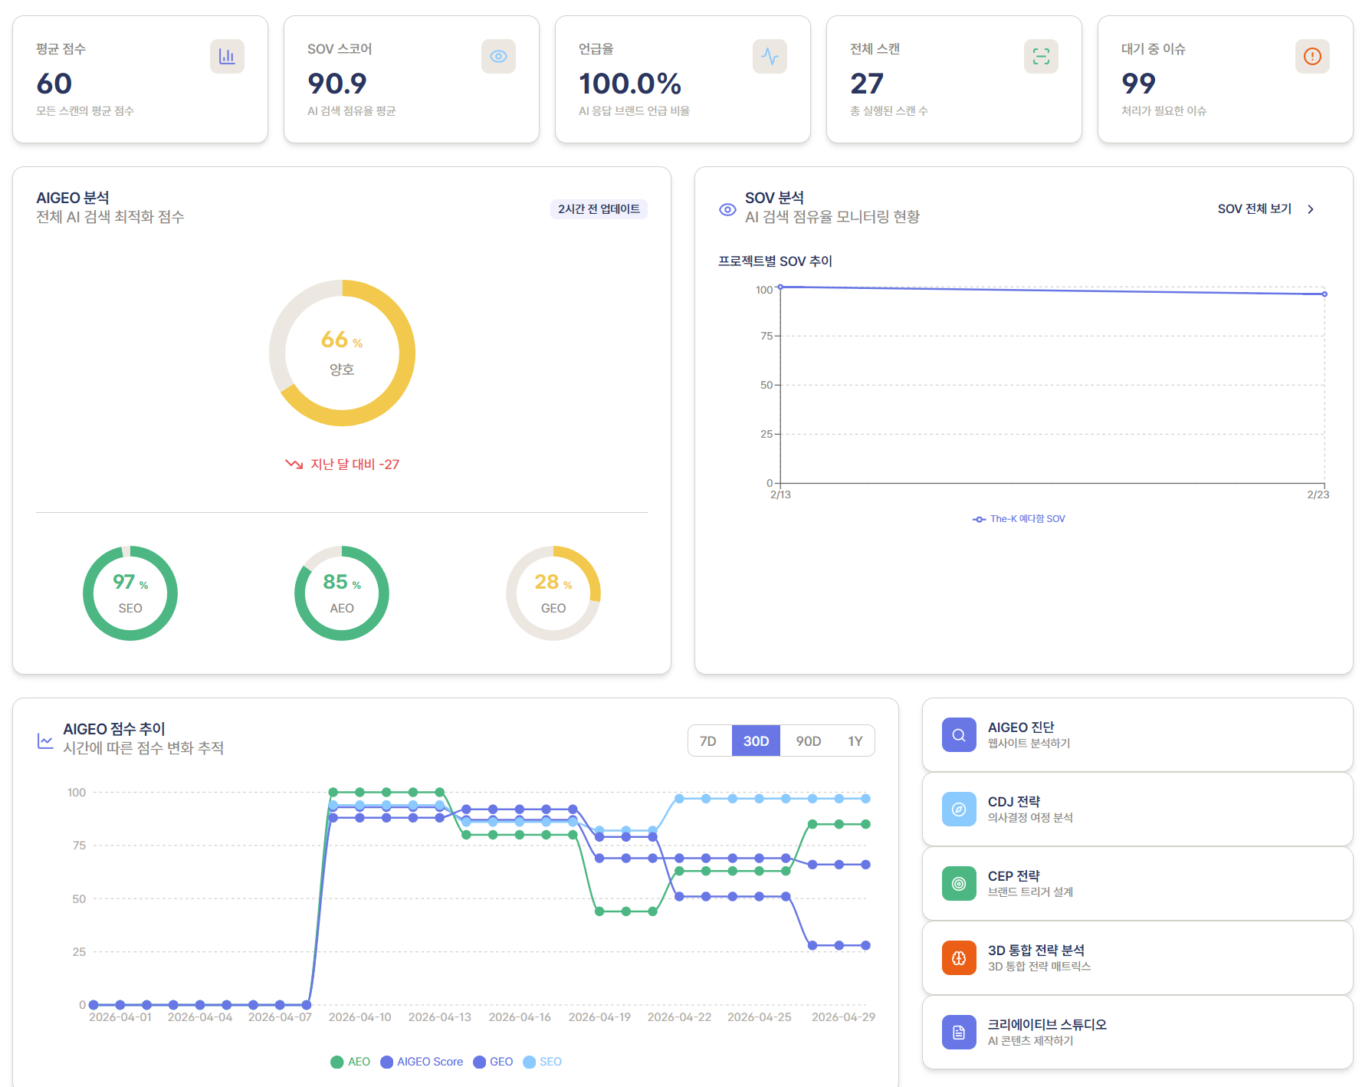Toggle AIGEO Score series in legend

tap(422, 1062)
